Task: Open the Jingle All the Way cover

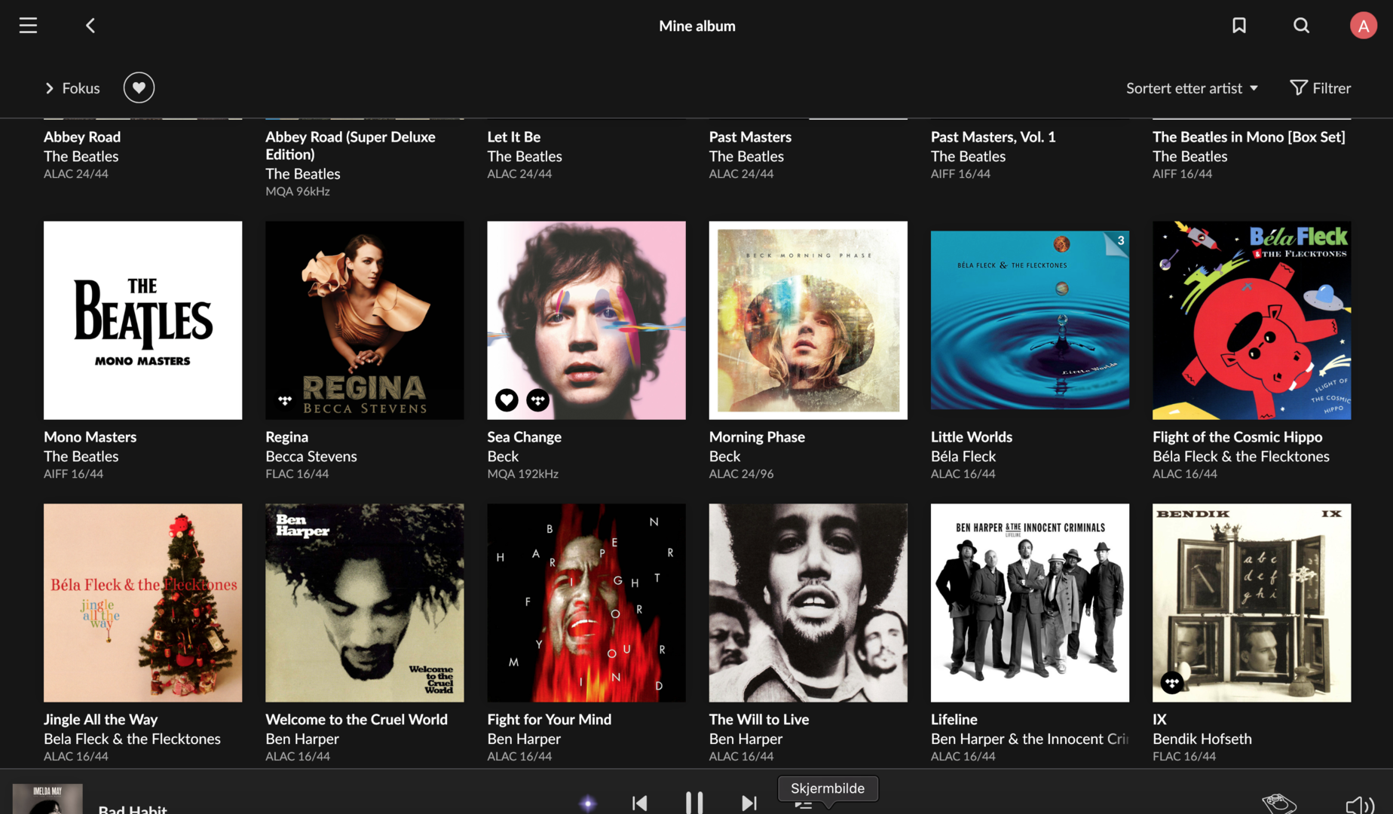Action: (143, 603)
